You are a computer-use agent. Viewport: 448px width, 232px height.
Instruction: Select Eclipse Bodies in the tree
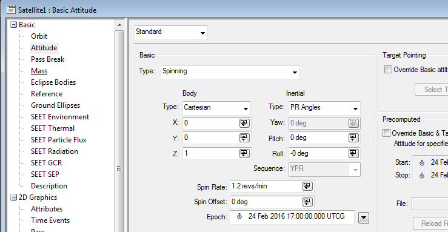click(x=53, y=82)
